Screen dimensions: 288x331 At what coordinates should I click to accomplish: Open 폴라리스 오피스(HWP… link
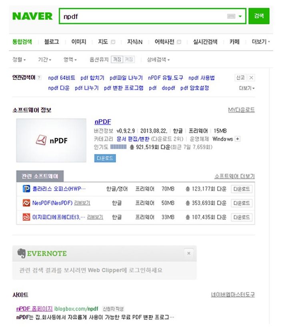(59, 189)
